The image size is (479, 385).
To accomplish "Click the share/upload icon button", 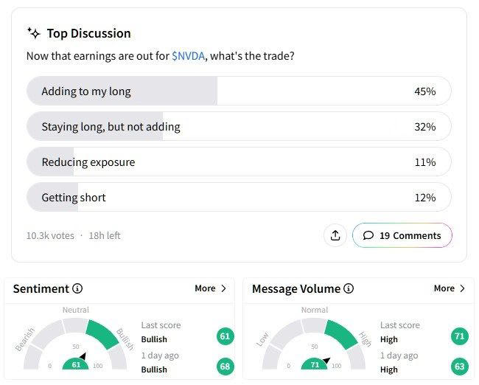I will (x=335, y=235).
